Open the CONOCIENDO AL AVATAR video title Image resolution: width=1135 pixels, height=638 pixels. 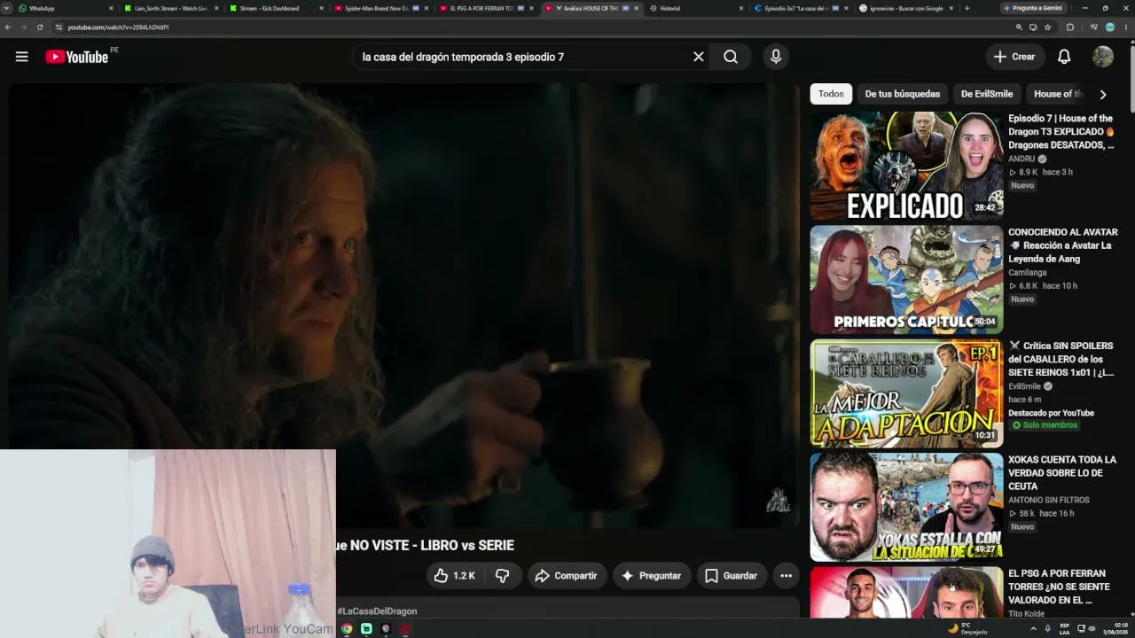click(1063, 245)
